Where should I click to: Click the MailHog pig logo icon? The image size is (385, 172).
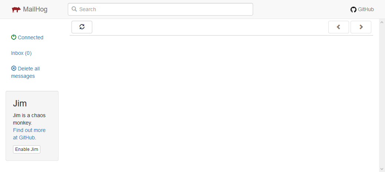click(16, 10)
